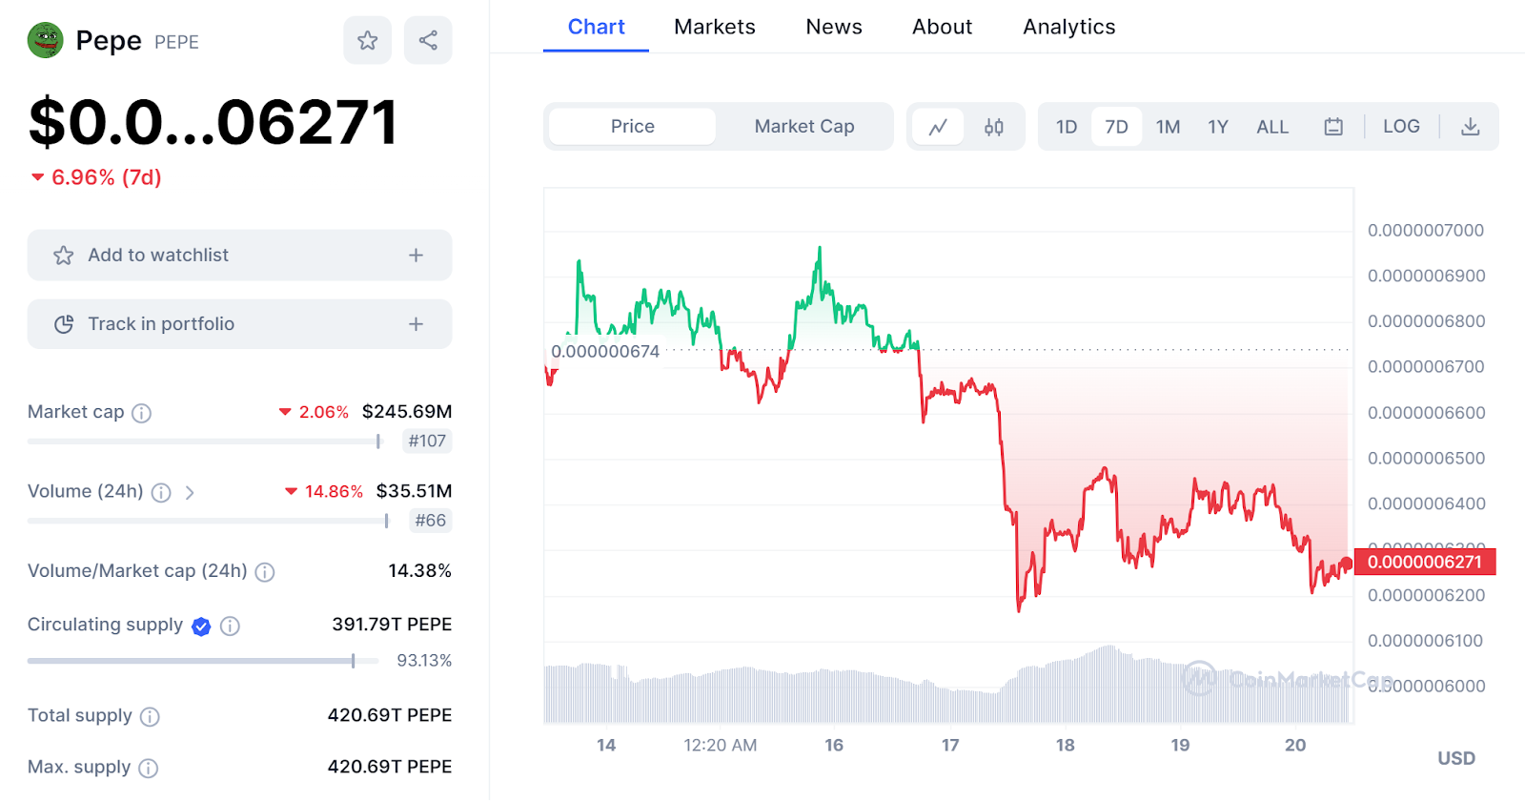
Task: Expand Volume (24h) chevron arrow
Action: coord(190,492)
